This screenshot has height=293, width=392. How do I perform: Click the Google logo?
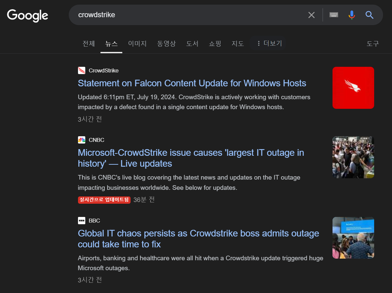tap(27, 16)
